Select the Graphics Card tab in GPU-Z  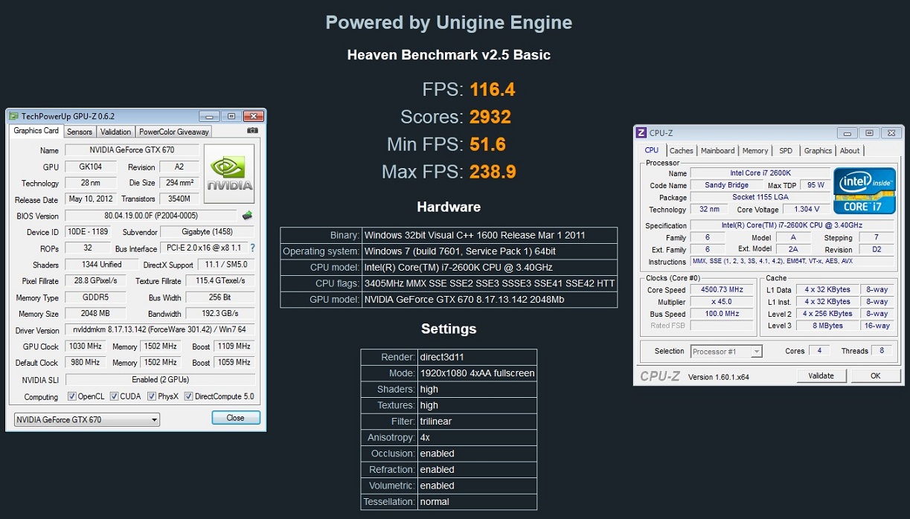36,131
